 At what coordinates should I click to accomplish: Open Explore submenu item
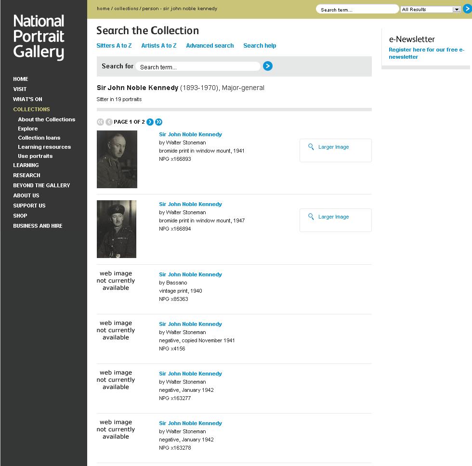coord(28,129)
